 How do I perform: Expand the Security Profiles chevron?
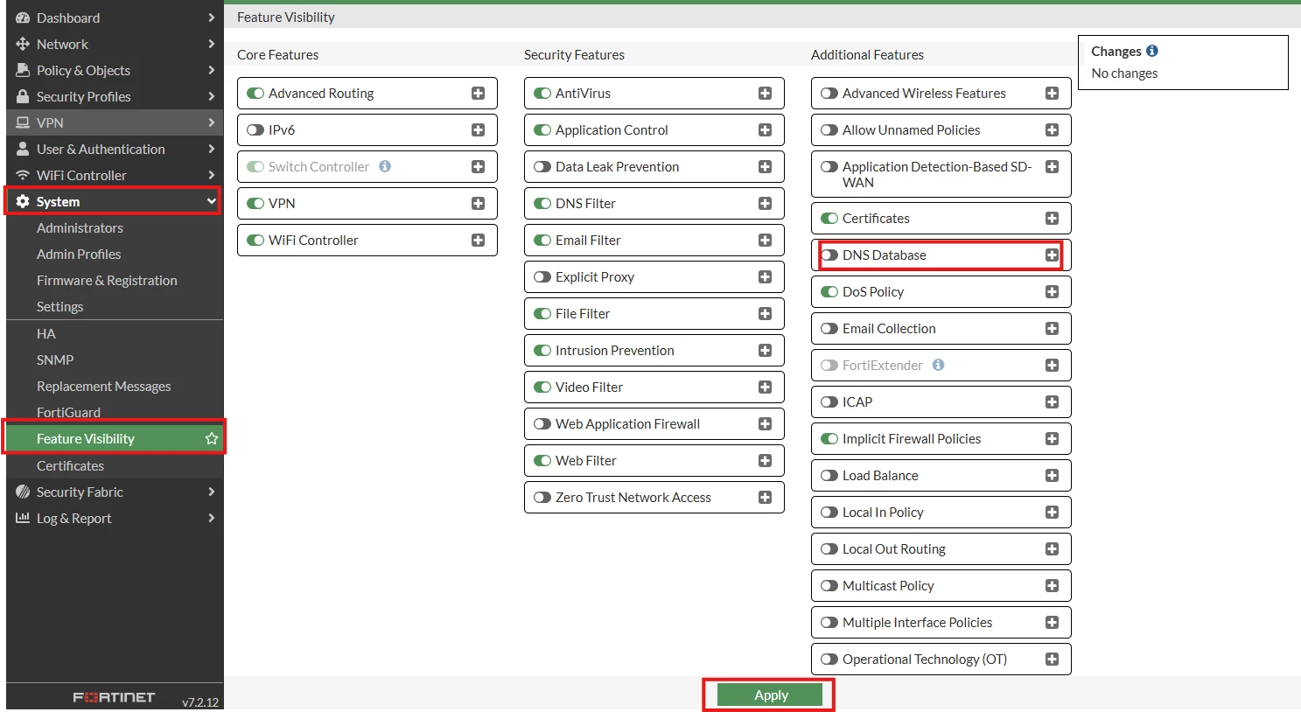coord(212,96)
